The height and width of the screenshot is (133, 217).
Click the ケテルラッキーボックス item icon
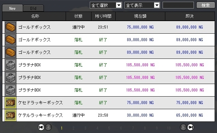coord(11,115)
